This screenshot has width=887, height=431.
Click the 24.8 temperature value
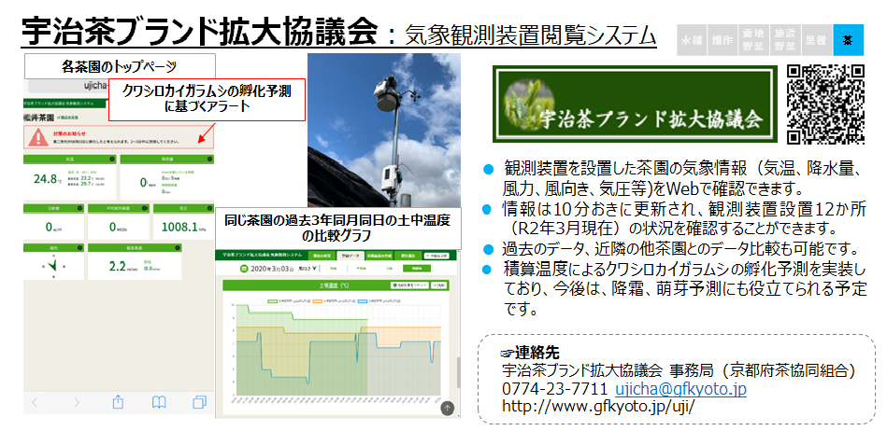point(45,179)
